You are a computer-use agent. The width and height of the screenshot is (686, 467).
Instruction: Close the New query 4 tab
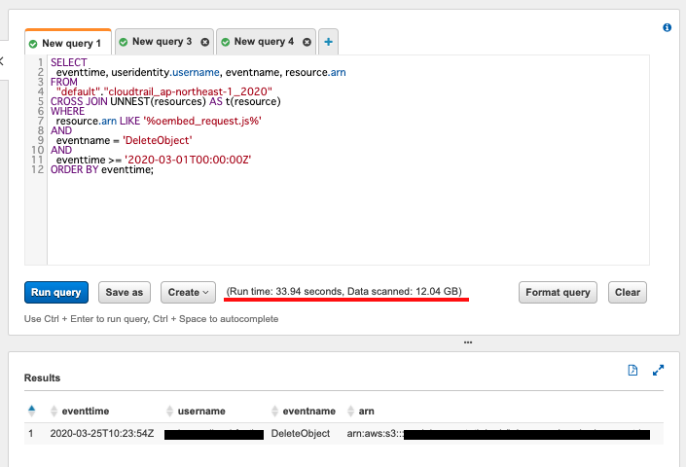pyautogui.click(x=307, y=42)
